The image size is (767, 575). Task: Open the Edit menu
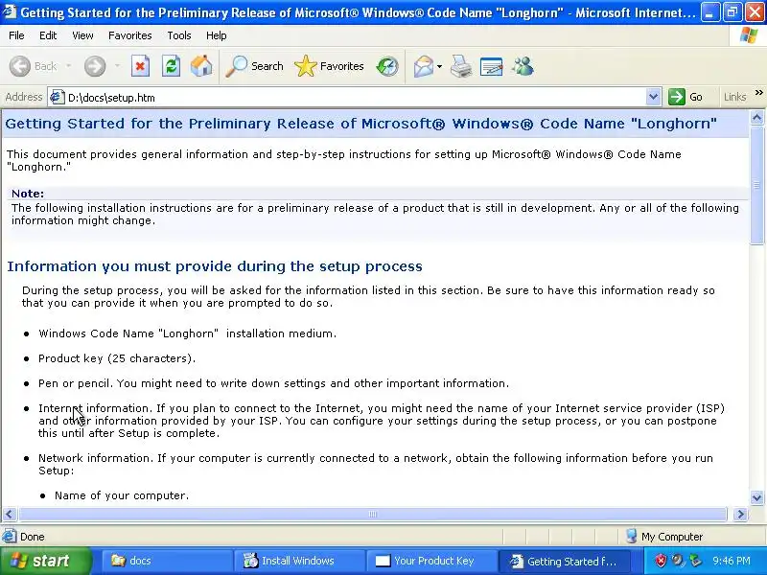pos(48,35)
